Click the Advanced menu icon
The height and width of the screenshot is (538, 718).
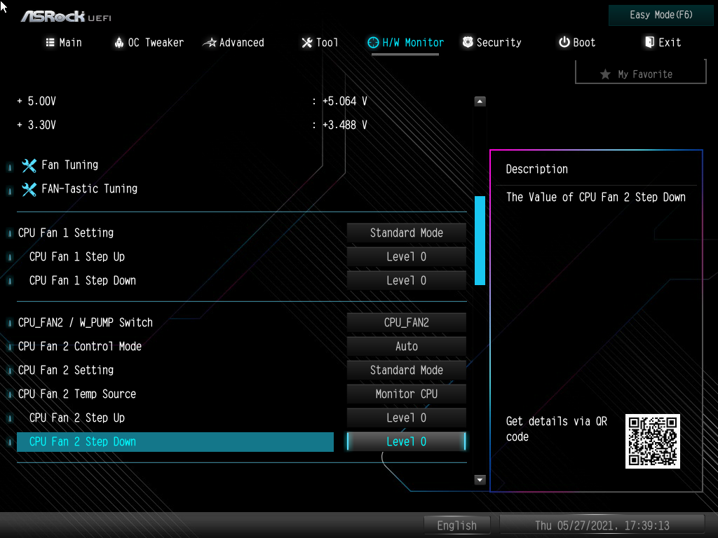pos(209,43)
